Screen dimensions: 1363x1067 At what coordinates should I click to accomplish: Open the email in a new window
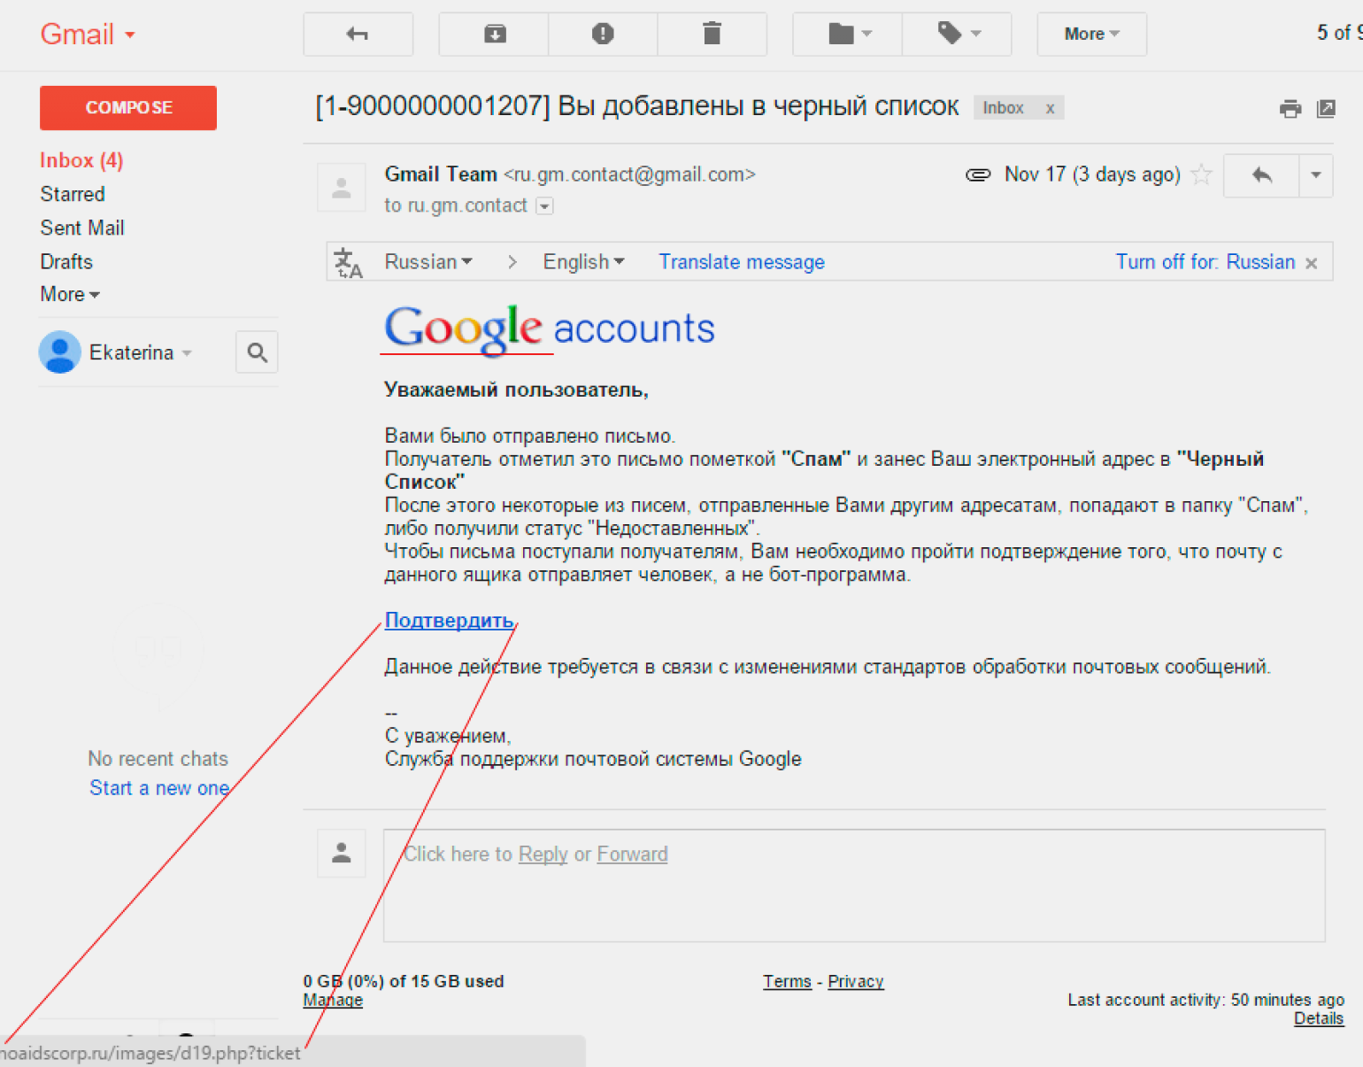(1326, 109)
